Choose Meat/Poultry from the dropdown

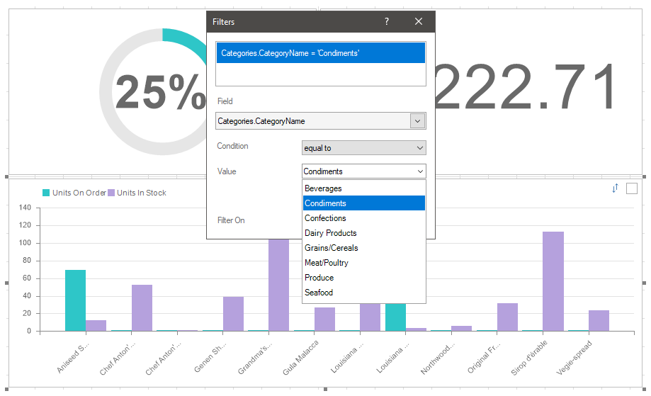point(327,263)
